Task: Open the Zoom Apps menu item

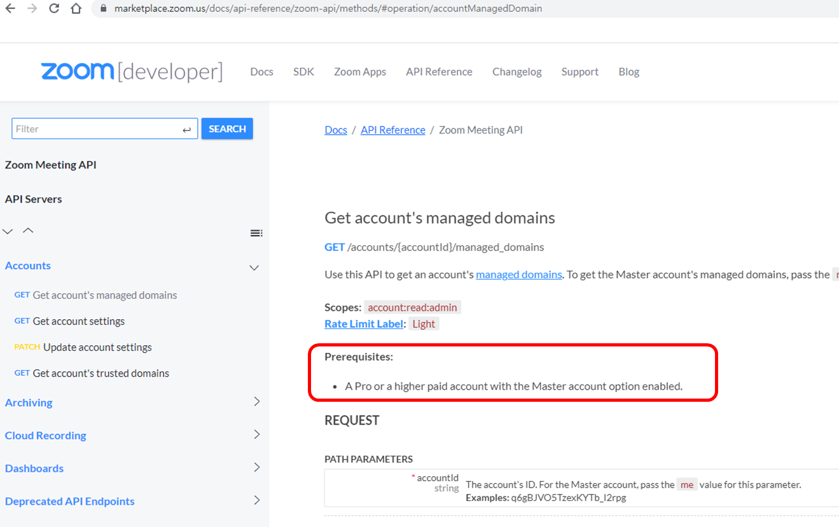Action: [360, 72]
